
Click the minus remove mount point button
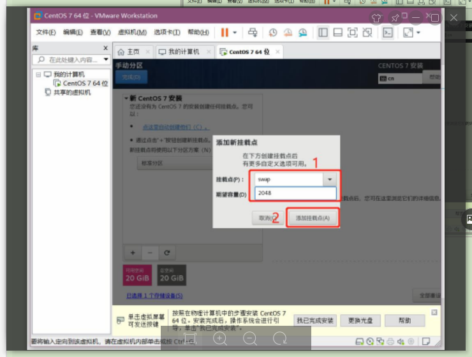[150, 252]
